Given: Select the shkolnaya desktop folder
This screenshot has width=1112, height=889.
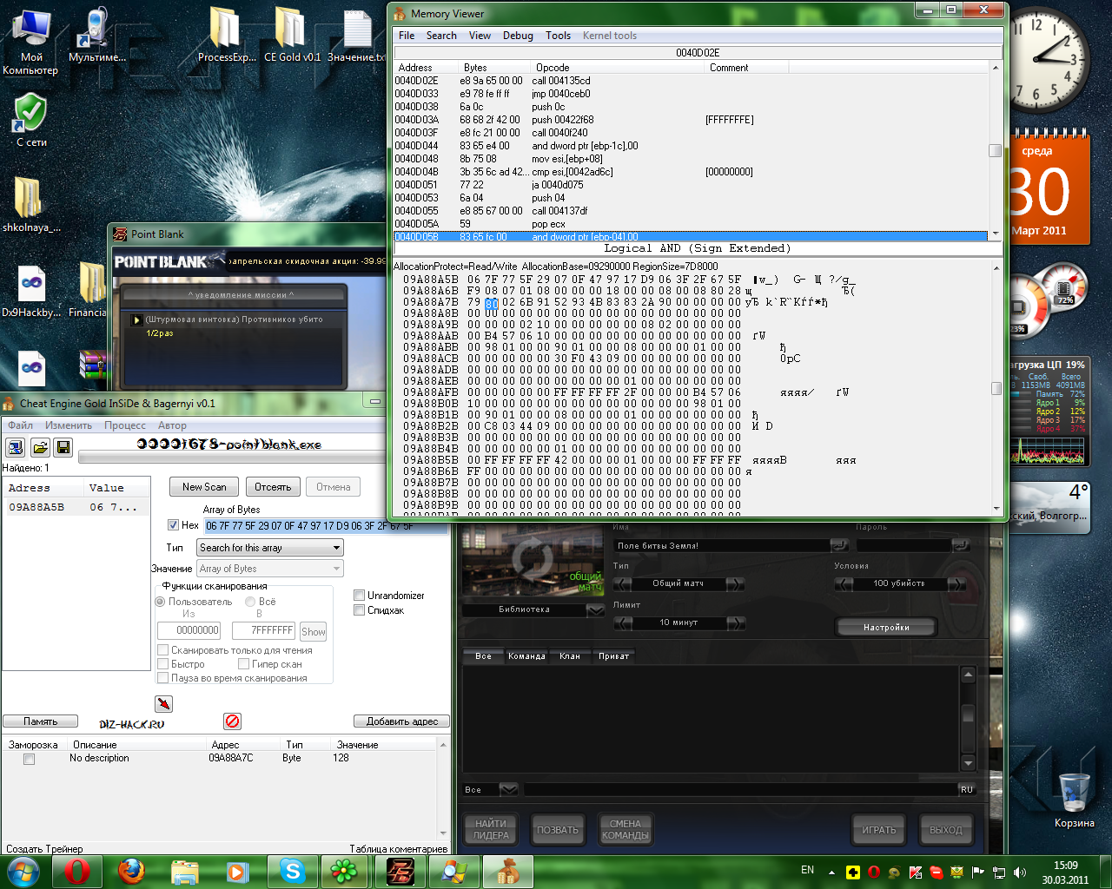Looking at the screenshot, I should pyautogui.click(x=31, y=205).
